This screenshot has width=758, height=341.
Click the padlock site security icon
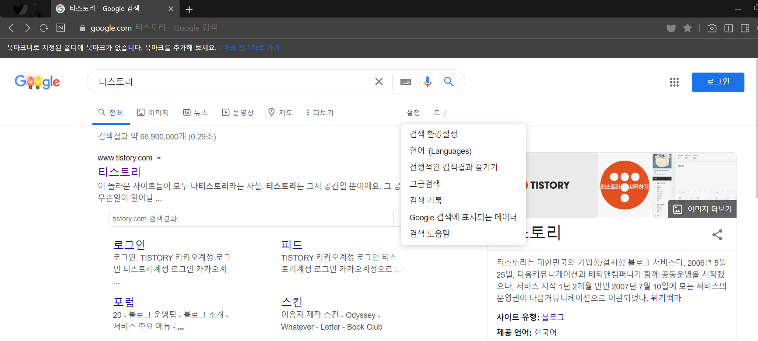click(82, 28)
